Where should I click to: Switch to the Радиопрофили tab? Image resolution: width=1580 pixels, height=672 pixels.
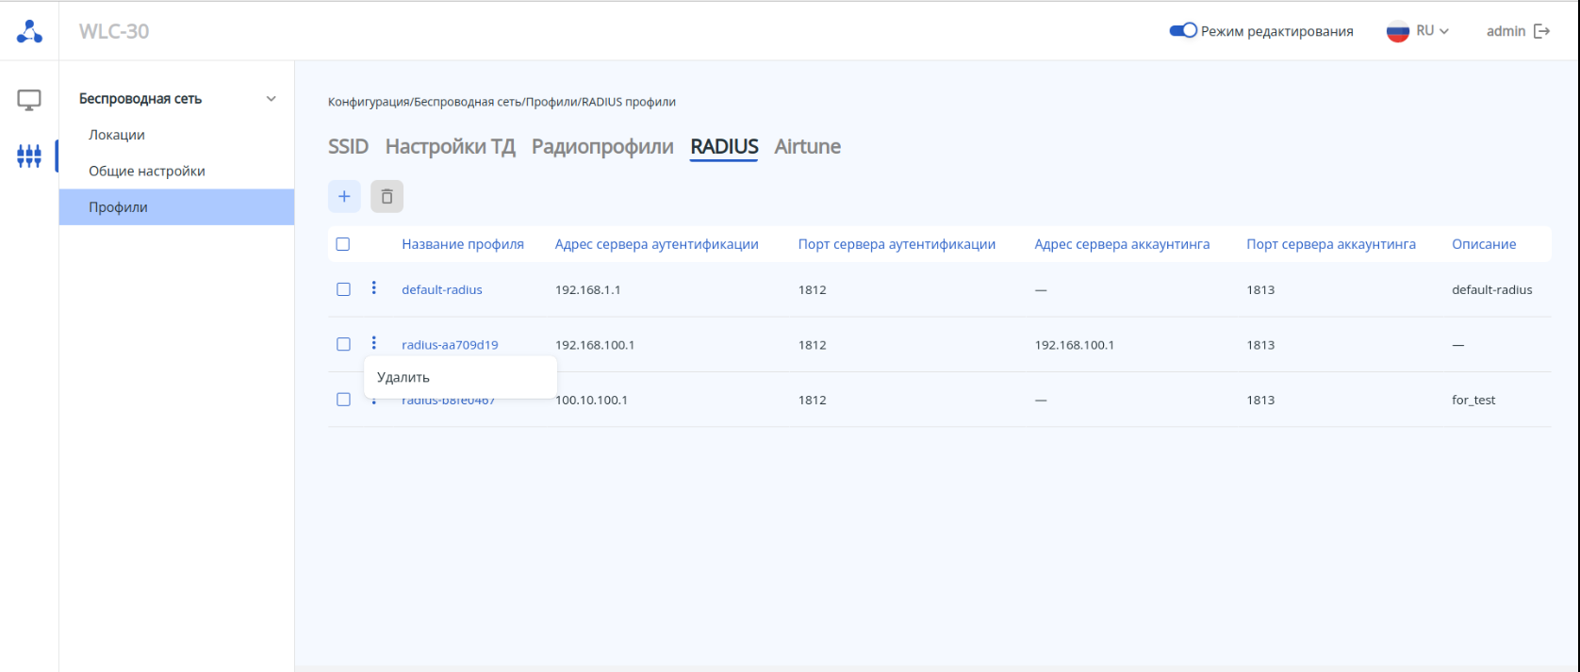pyautogui.click(x=602, y=147)
